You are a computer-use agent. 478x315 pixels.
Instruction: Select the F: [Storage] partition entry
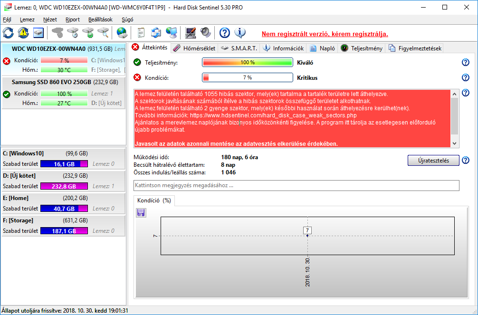[x=63, y=226]
